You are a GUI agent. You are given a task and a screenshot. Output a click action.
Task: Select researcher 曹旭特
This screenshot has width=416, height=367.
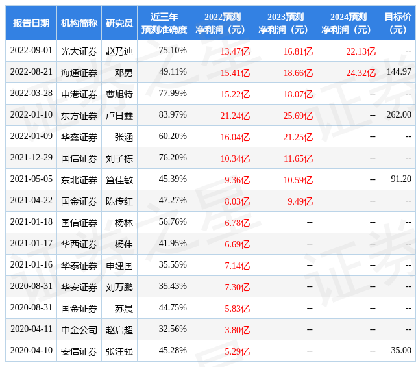pos(119,94)
